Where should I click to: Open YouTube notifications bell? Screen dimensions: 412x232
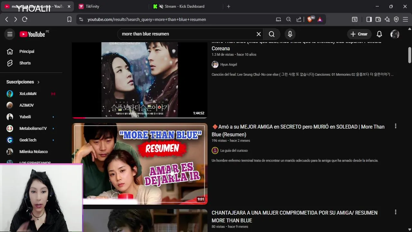(x=379, y=34)
